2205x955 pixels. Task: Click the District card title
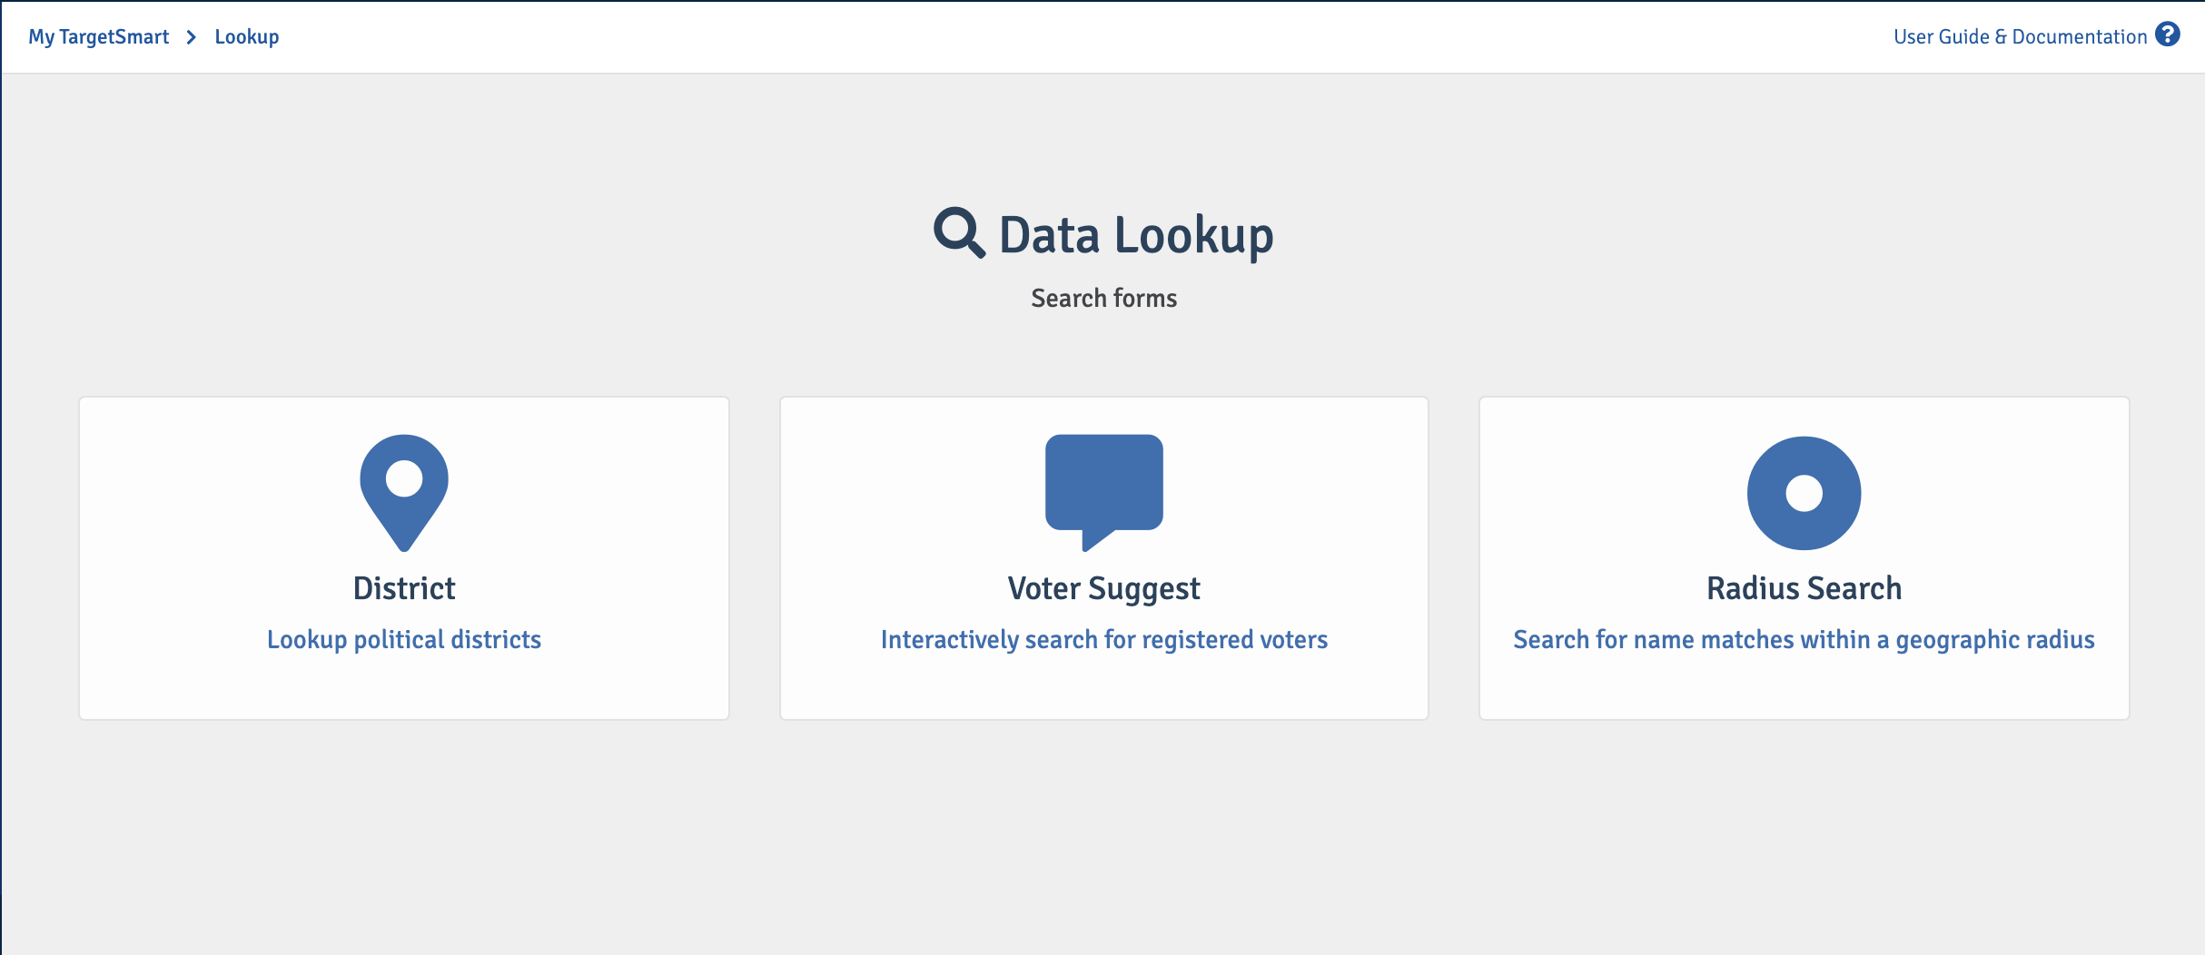(404, 588)
